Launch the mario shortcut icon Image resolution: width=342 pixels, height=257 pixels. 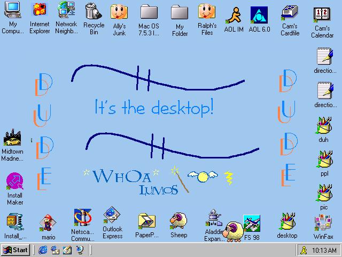(48, 223)
